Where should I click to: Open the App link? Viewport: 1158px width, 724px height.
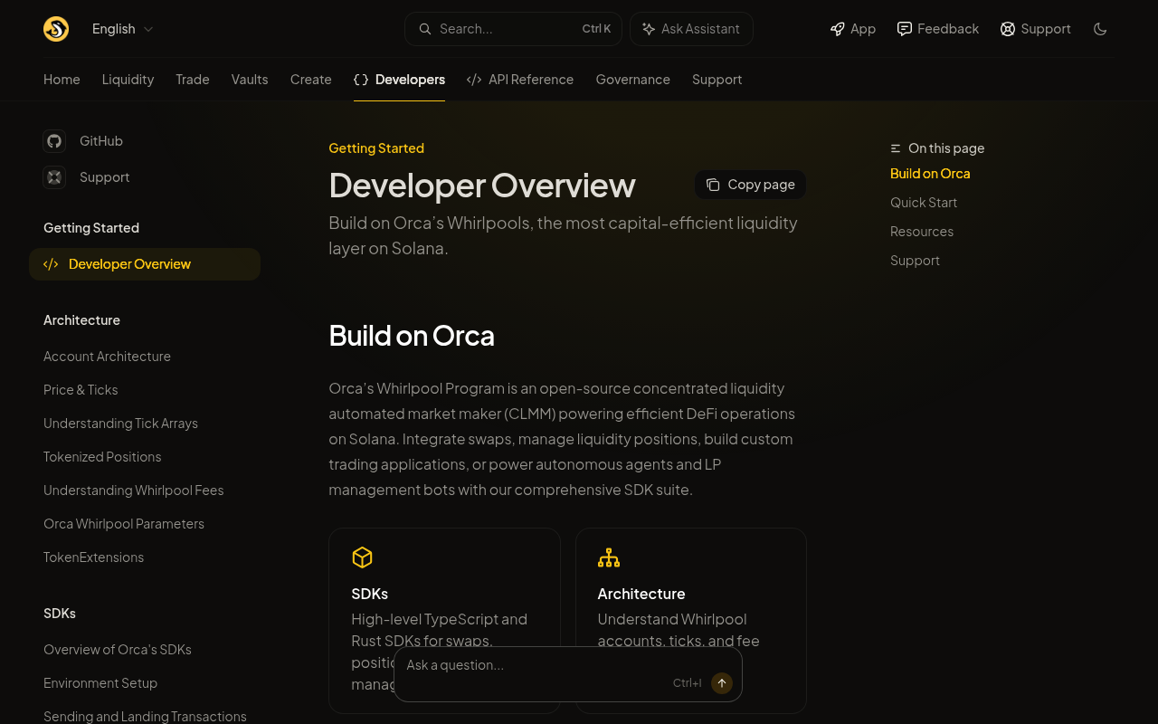[x=853, y=29]
